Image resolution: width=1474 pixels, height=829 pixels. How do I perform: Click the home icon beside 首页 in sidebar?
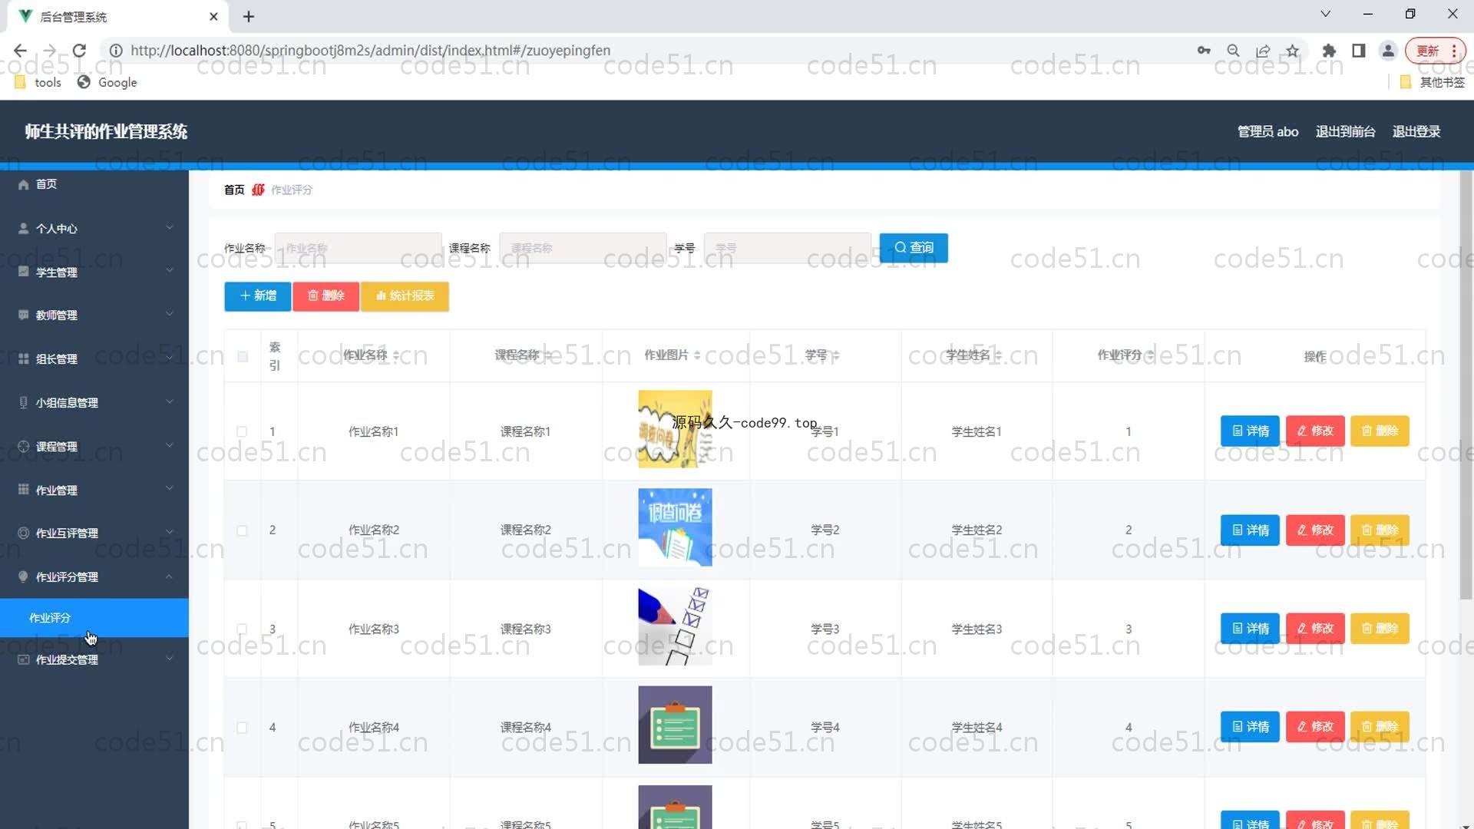tap(23, 184)
